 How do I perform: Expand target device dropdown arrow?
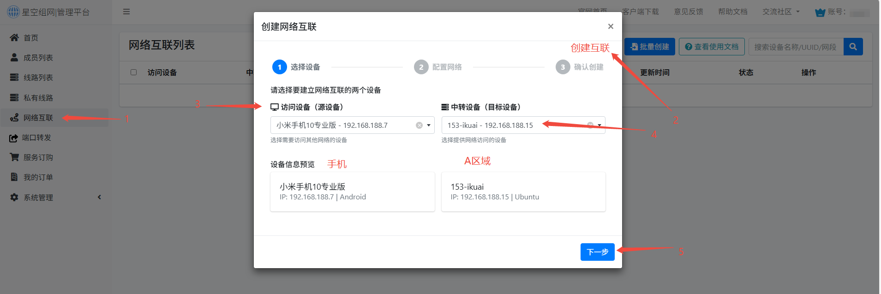pyautogui.click(x=599, y=125)
